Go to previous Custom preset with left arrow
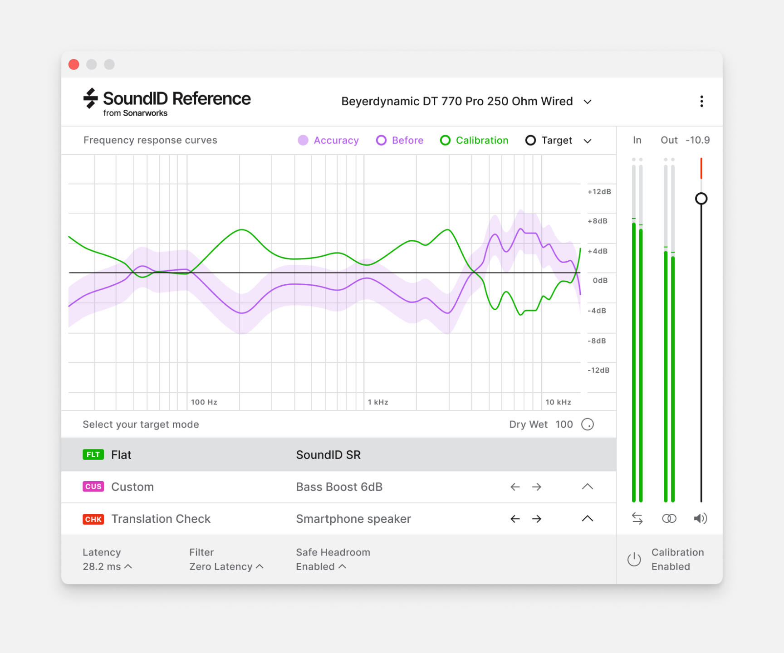The width and height of the screenshot is (784, 653). 515,487
